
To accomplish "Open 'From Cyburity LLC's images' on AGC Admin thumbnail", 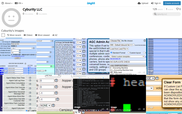I will point(85,73).
